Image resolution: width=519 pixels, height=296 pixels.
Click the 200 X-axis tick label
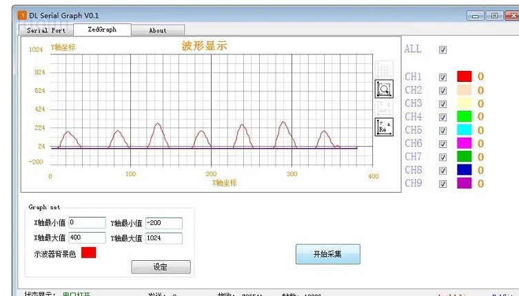(211, 174)
